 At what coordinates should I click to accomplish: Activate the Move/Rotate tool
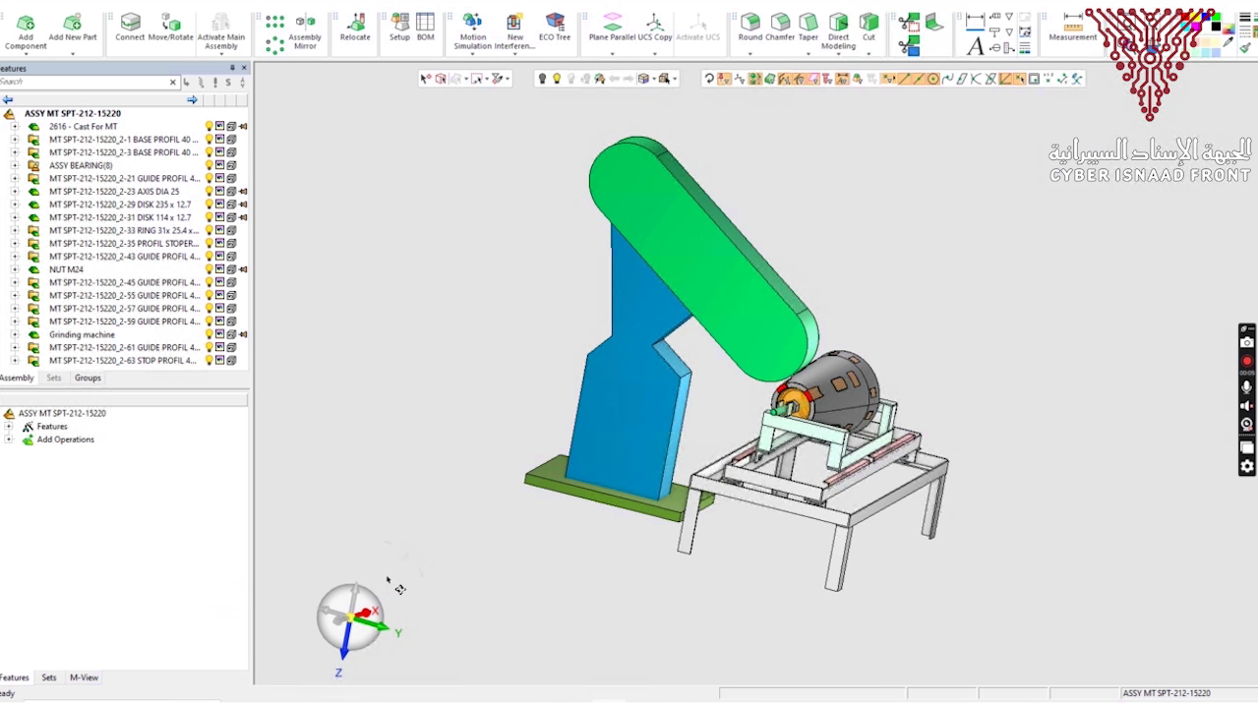pyautogui.click(x=171, y=24)
